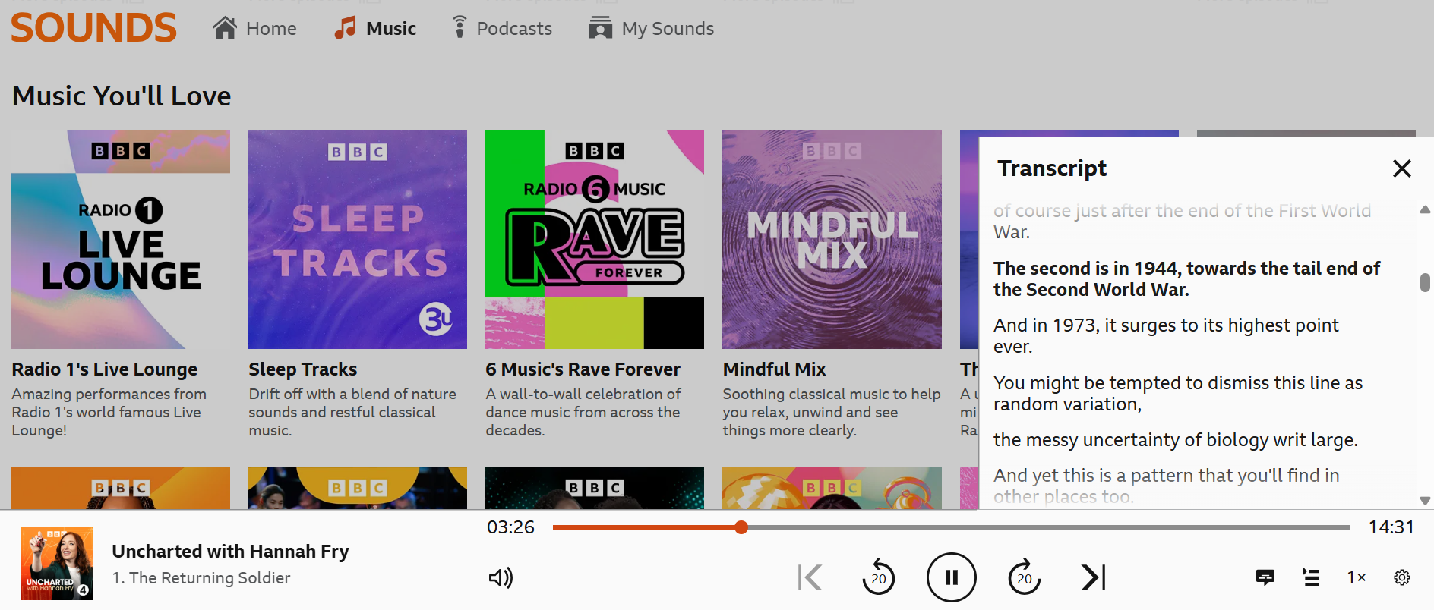Open the BBC Sounds logo link
Viewport: 1434px width, 610px height.
[93, 28]
